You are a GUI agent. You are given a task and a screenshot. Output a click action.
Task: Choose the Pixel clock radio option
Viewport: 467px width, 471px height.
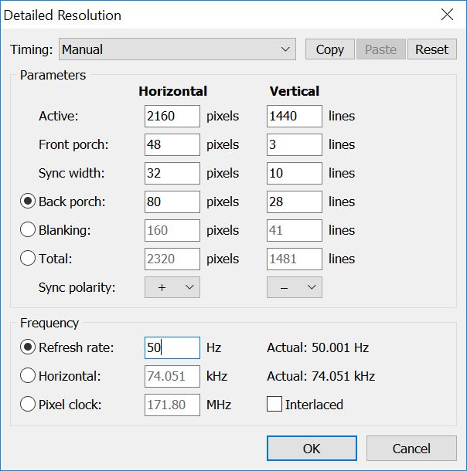click(28, 405)
